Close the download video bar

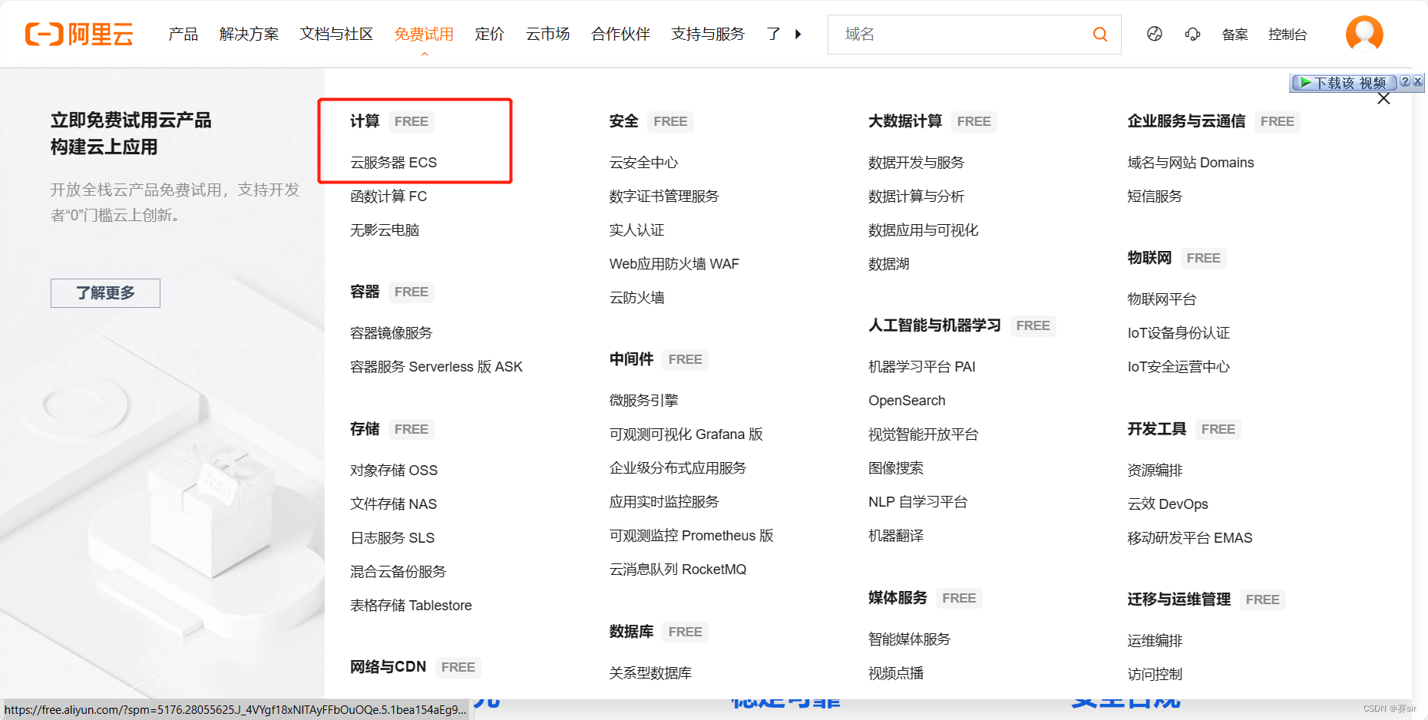[x=1418, y=81]
